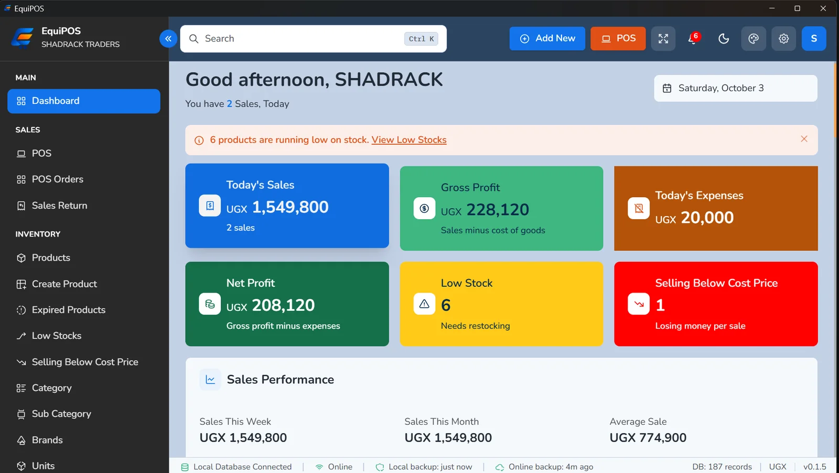Click the Gross Profit dollar icon
The width and height of the screenshot is (839, 473).
coord(424,208)
